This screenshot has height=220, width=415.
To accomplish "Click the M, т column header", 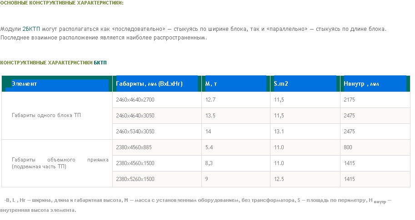I will coord(211,84).
